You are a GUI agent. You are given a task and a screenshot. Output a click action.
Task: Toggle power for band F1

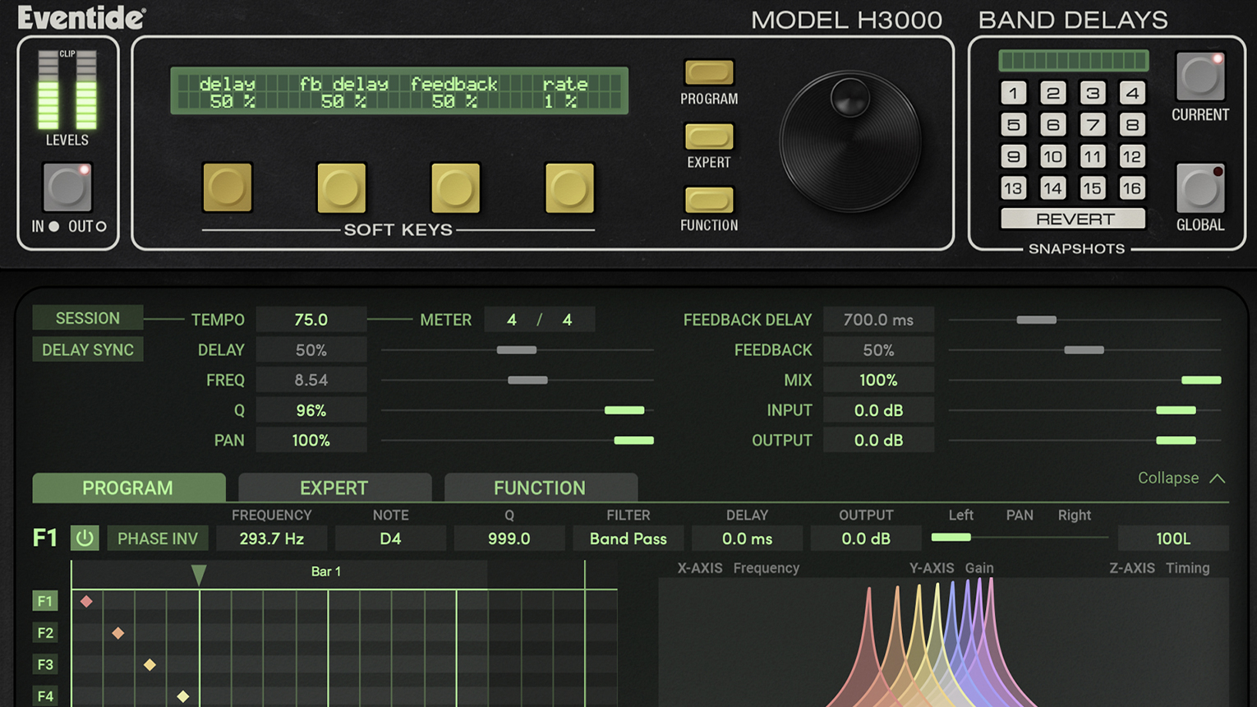click(83, 538)
